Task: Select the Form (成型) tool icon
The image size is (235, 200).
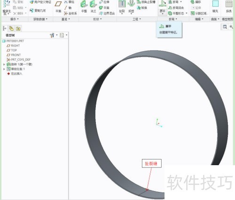Action: pos(131,4)
